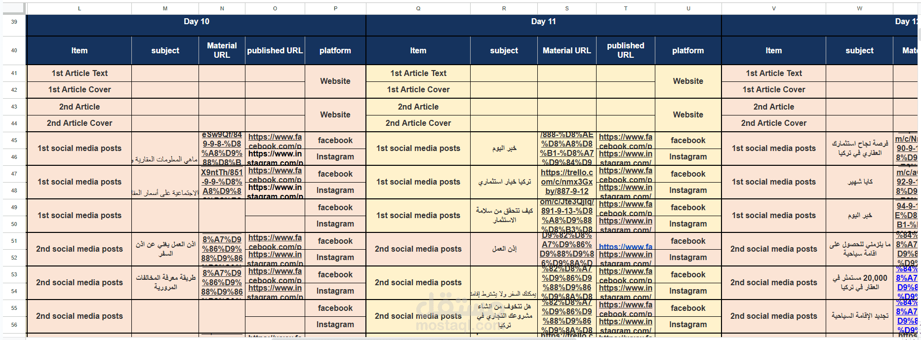
Task: Select column V header
Action: pos(774,8)
